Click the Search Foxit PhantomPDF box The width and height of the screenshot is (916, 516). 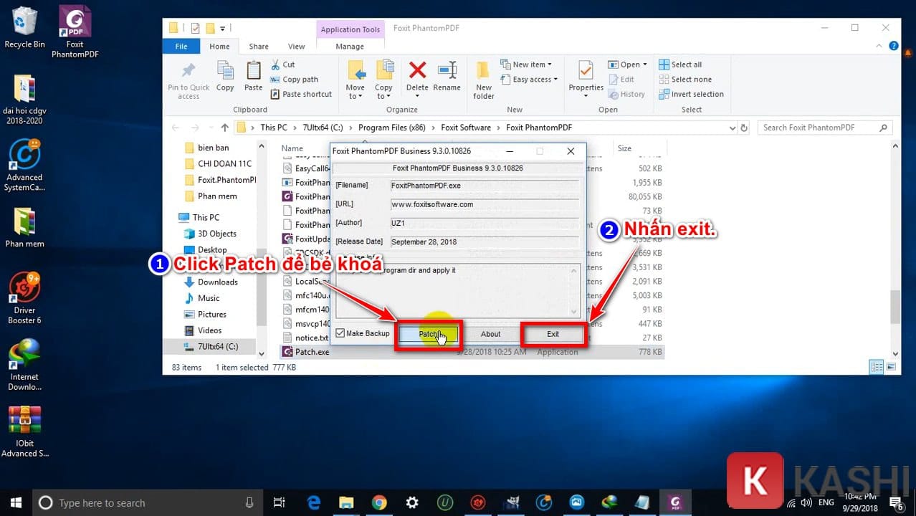tap(817, 128)
